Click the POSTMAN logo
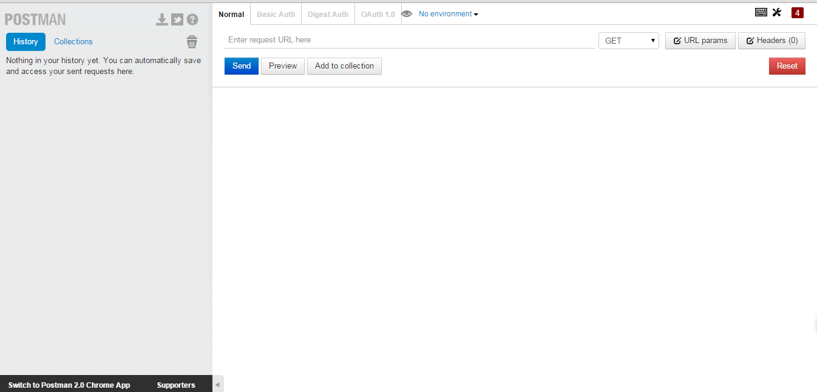This screenshot has height=392, width=817. click(35, 19)
